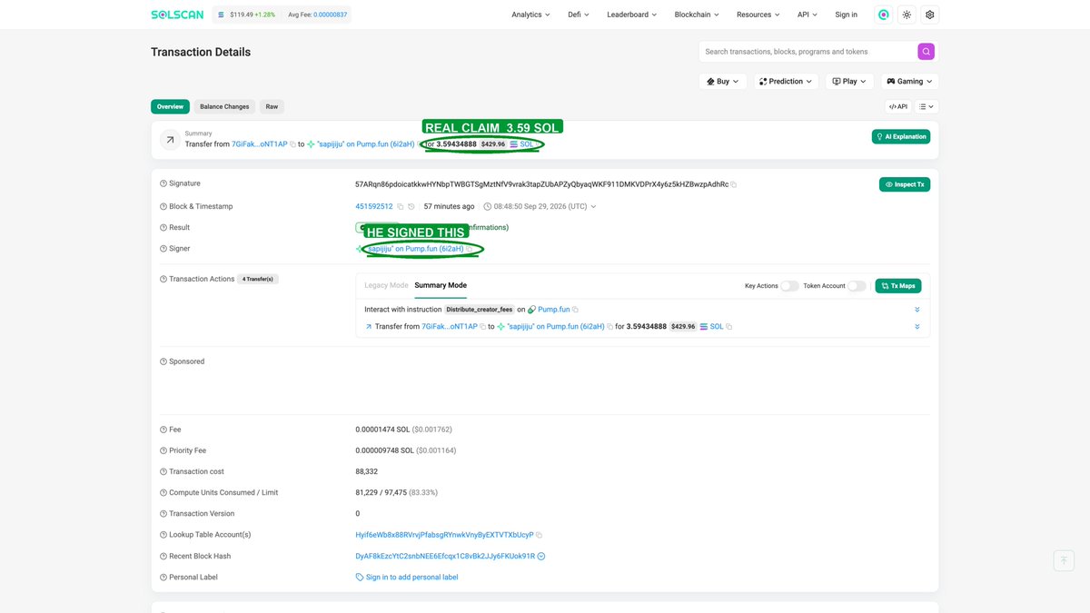
Task: Click the summary transfer arrow icon
Action: tap(170, 140)
